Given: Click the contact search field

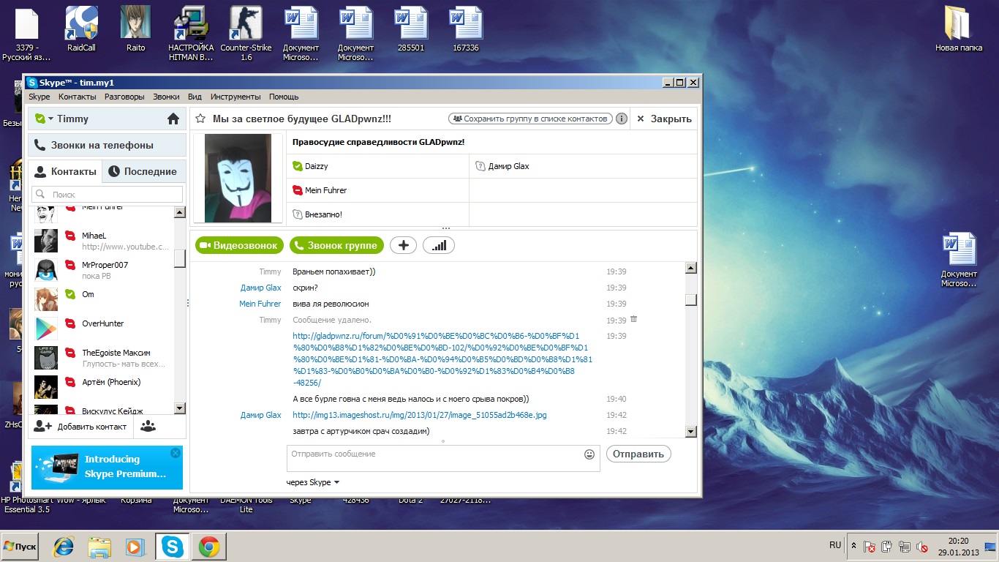Looking at the screenshot, I should coord(107,195).
